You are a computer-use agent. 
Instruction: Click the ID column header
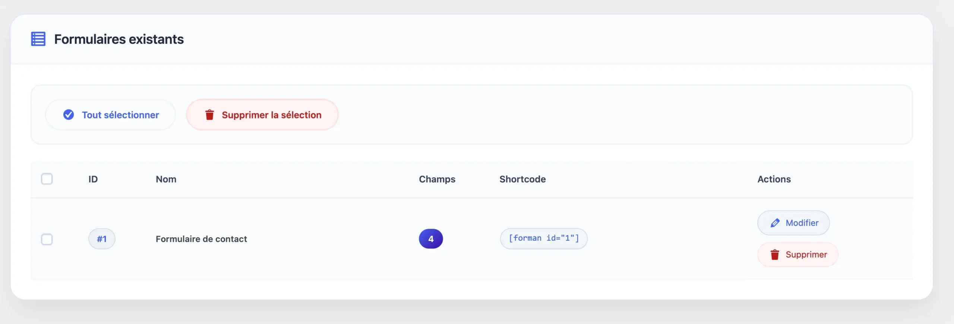93,179
